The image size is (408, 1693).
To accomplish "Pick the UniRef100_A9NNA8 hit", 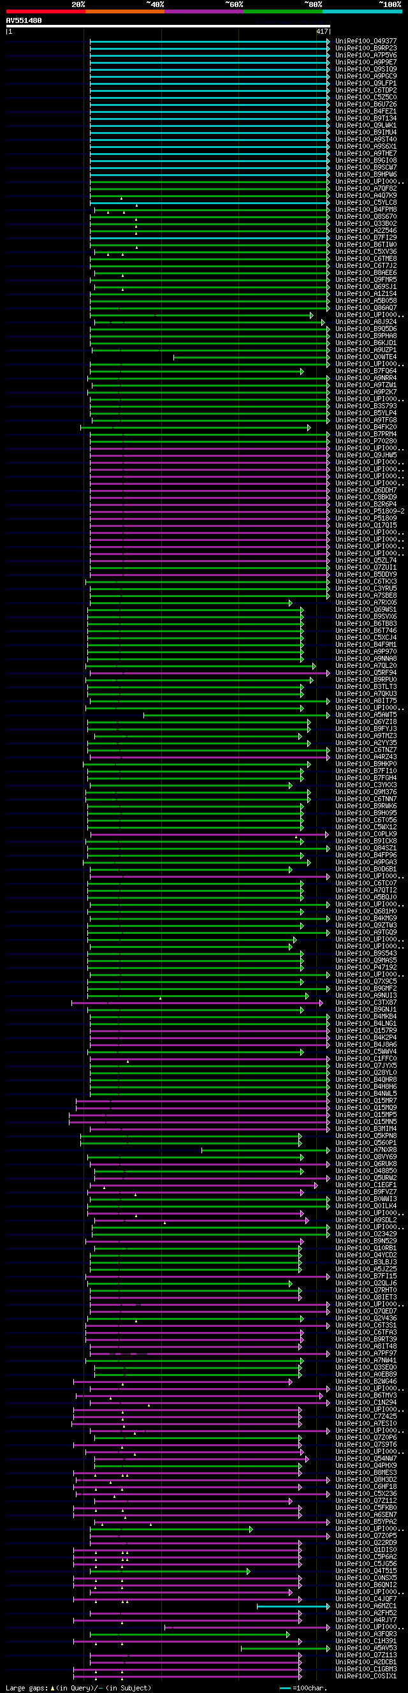I will 366,658.
